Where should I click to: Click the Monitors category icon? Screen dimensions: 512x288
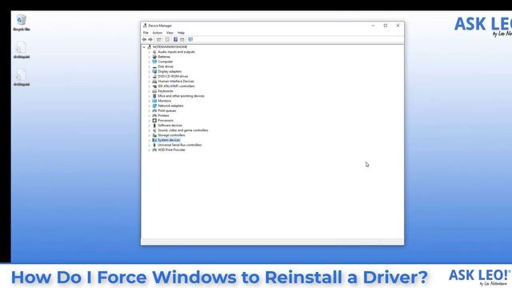pyautogui.click(x=154, y=101)
